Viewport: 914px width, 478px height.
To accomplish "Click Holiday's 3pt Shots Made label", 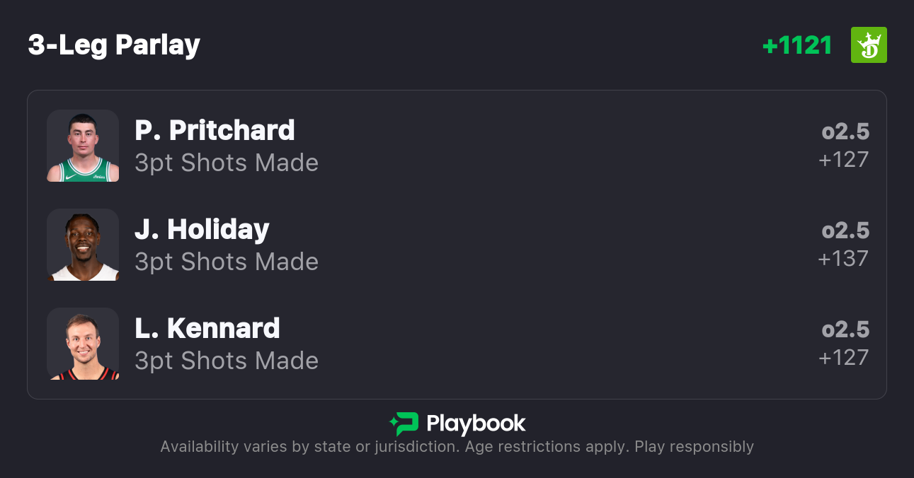I will pos(227,262).
